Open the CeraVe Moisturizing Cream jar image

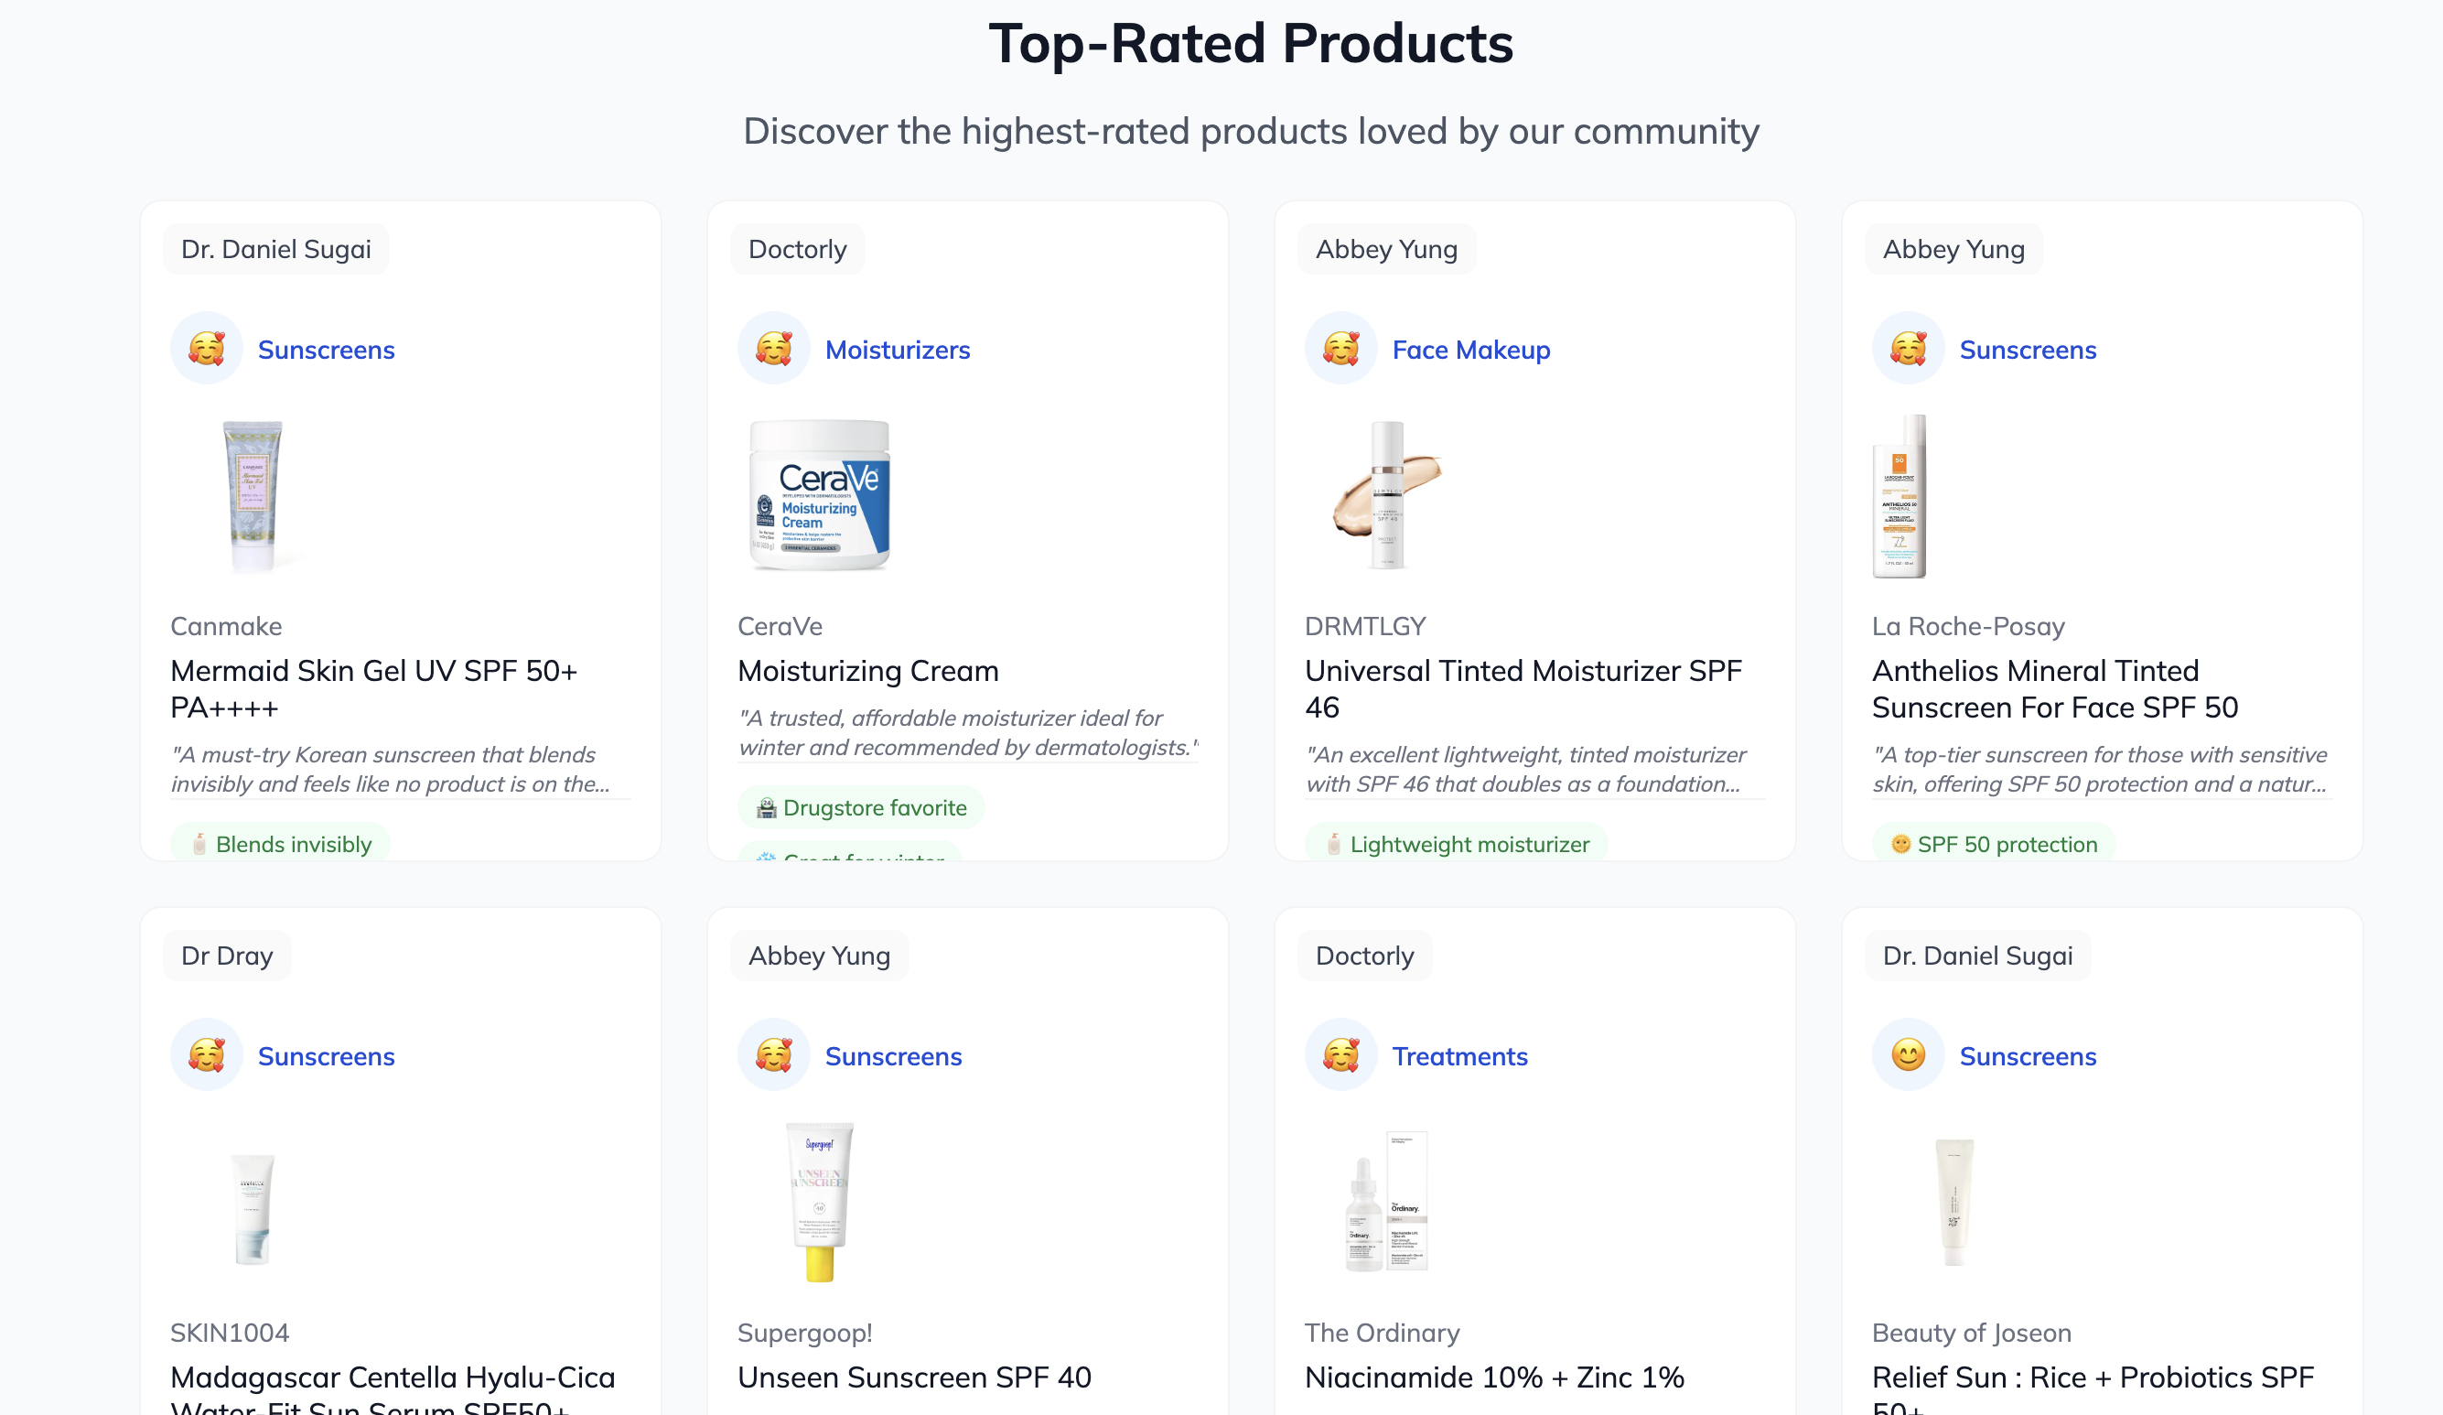pyautogui.click(x=819, y=494)
